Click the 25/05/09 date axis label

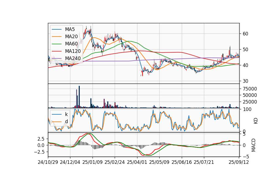pos(159,162)
